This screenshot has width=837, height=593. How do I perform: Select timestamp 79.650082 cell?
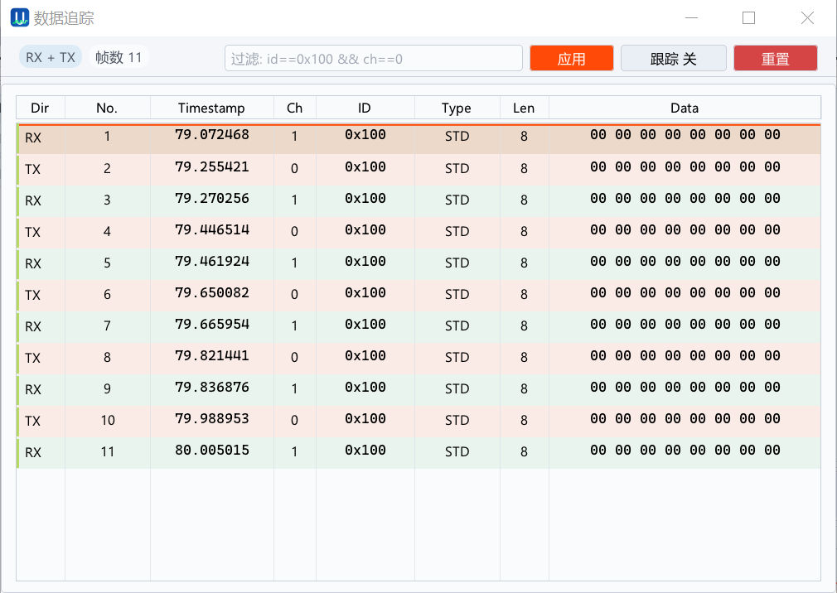pos(212,292)
